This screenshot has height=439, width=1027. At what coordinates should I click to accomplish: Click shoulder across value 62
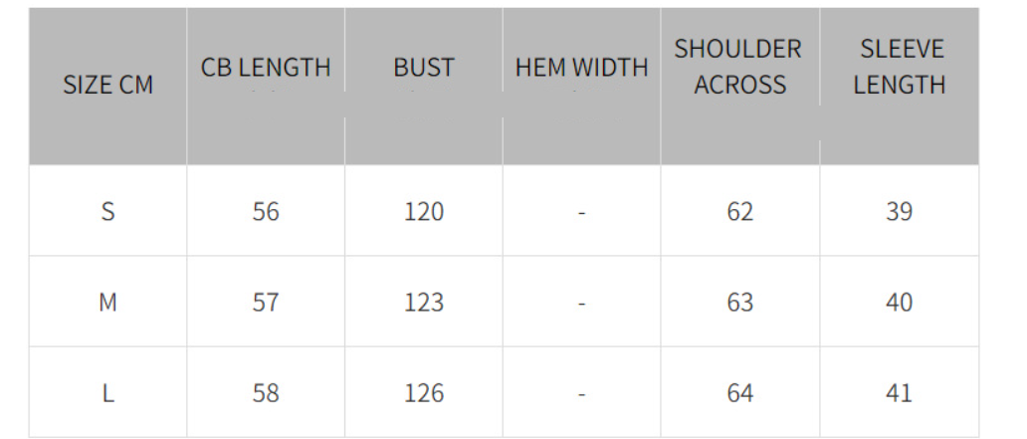point(740,211)
